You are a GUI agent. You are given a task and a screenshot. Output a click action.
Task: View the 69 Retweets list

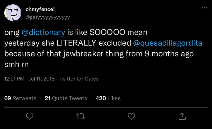20,98
